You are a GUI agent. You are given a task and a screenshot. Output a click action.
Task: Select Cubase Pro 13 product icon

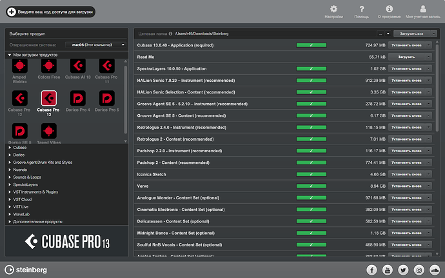49,98
